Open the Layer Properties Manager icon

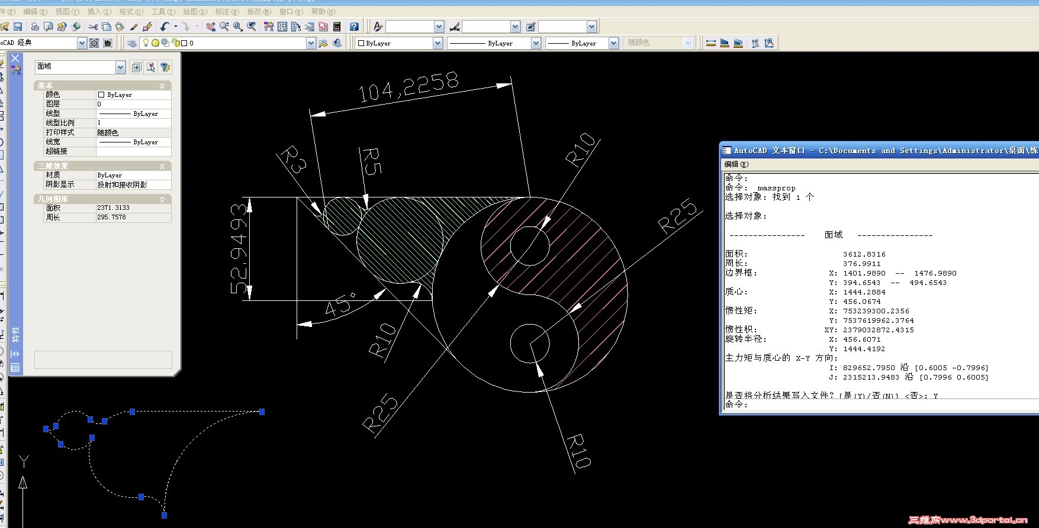click(132, 43)
